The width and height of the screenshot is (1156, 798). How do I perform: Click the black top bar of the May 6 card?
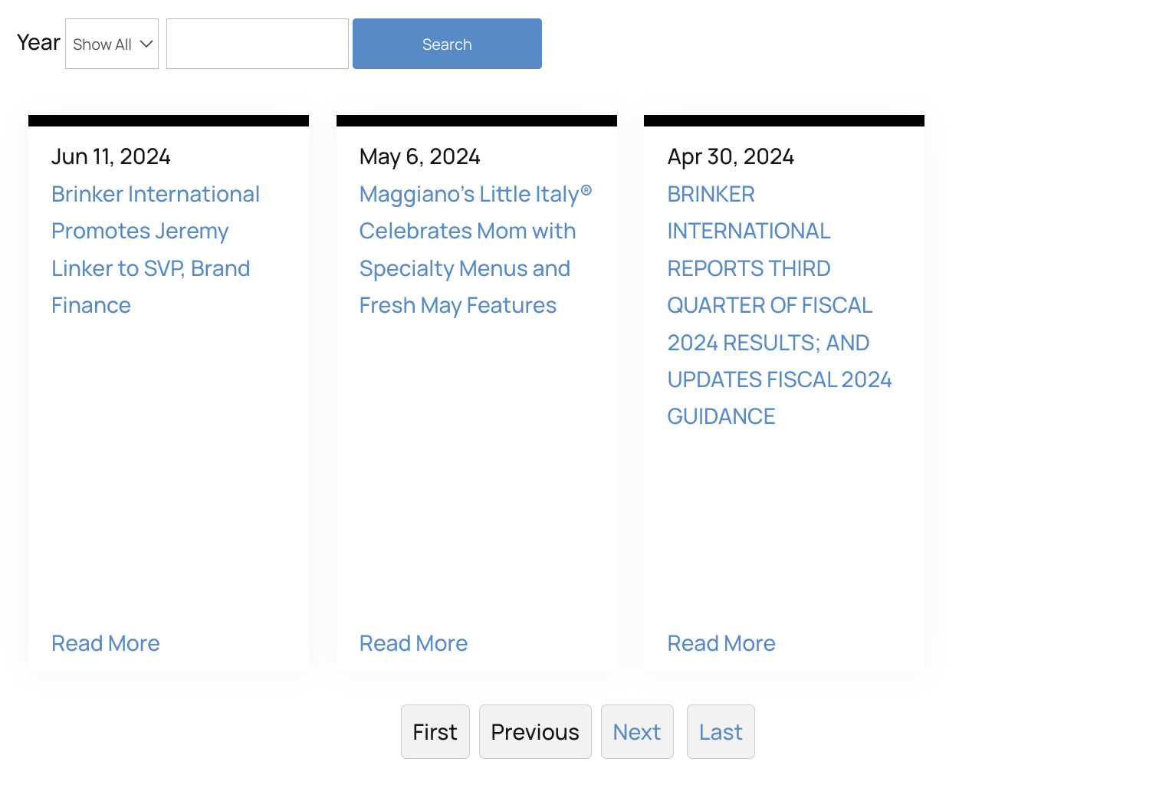coord(477,120)
